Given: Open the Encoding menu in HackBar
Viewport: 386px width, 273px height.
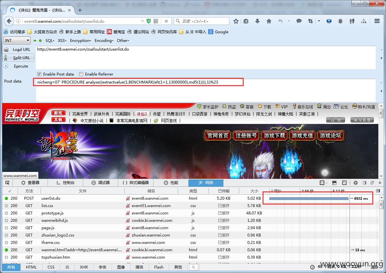Looking at the screenshot, I should click(x=104, y=41).
